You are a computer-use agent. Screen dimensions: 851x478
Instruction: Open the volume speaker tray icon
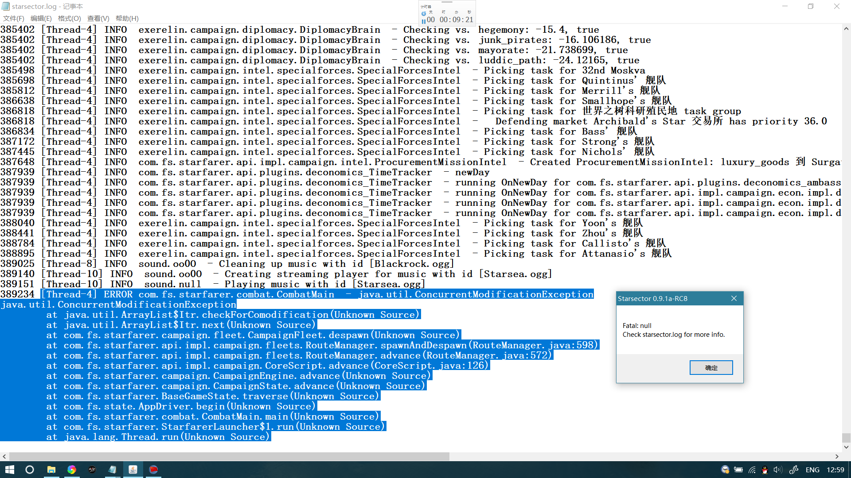pos(777,470)
